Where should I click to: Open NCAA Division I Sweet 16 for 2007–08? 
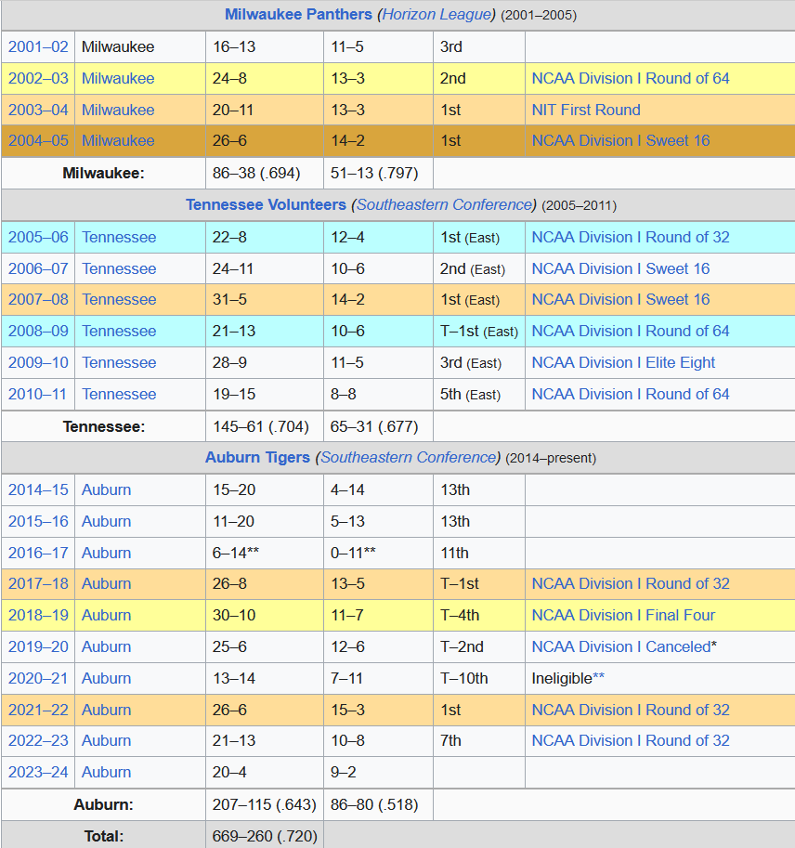tap(620, 300)
